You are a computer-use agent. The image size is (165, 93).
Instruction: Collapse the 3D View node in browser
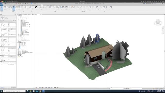point(19,19)
